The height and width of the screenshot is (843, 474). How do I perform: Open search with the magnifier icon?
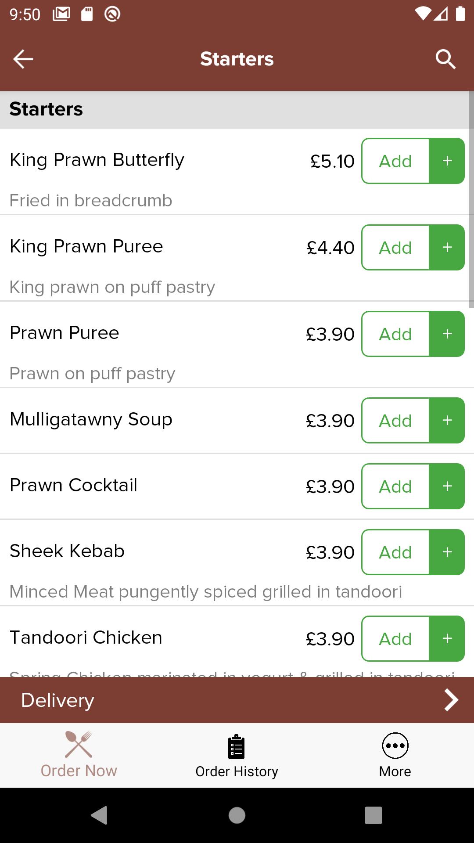(x=445, y=59)
